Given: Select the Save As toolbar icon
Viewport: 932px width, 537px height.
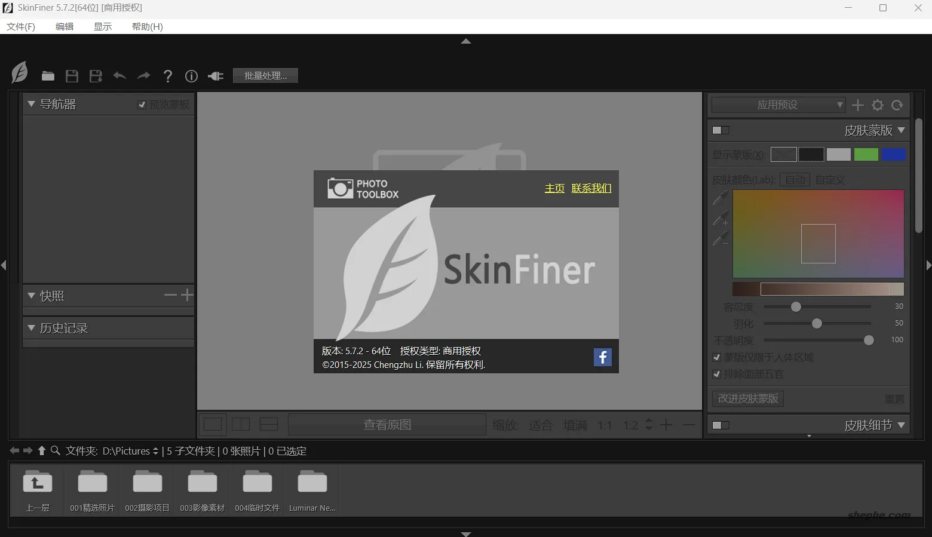Looking at the screenshot, I should pos(96,76).
